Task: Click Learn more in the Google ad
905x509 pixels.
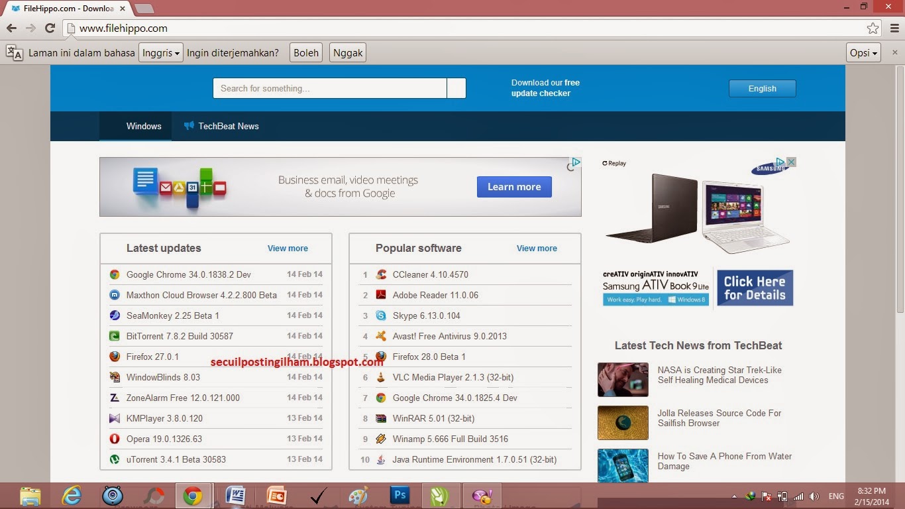Action: pyautogui.click(x=514, y=187)
